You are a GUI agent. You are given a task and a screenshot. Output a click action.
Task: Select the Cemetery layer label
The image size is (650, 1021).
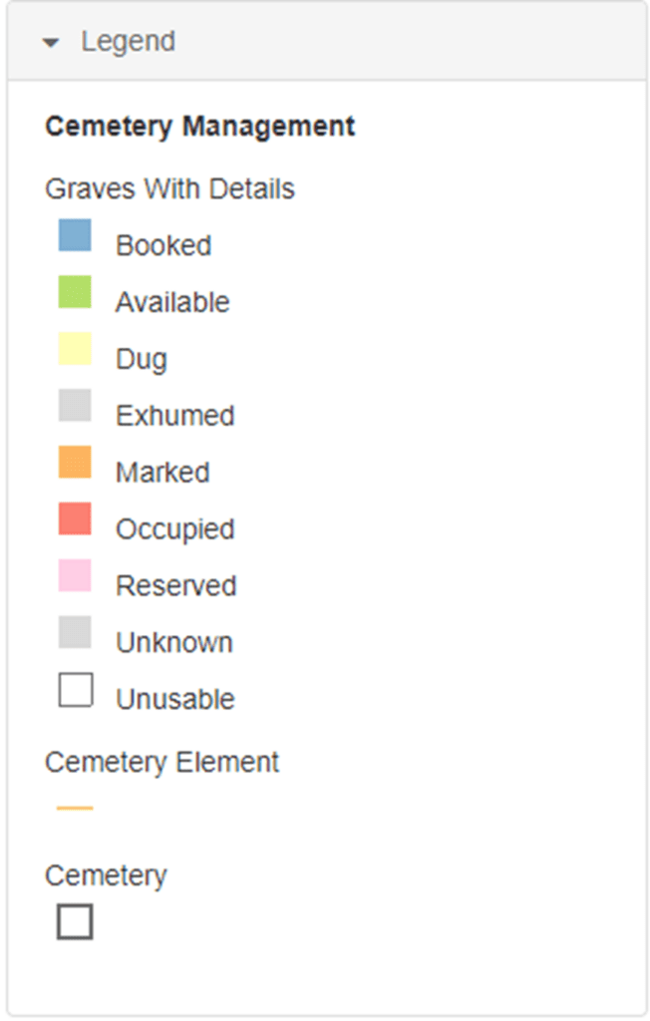[106, 875]
